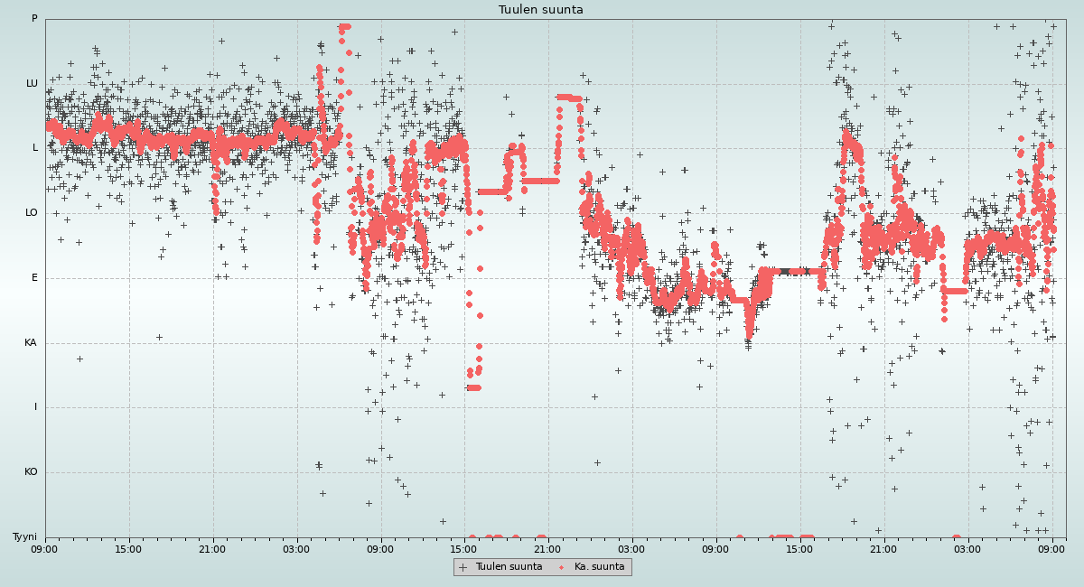Click the rightmost 09:00 time axis label
The image size is (1084, 587).
tap(1051, 548)
